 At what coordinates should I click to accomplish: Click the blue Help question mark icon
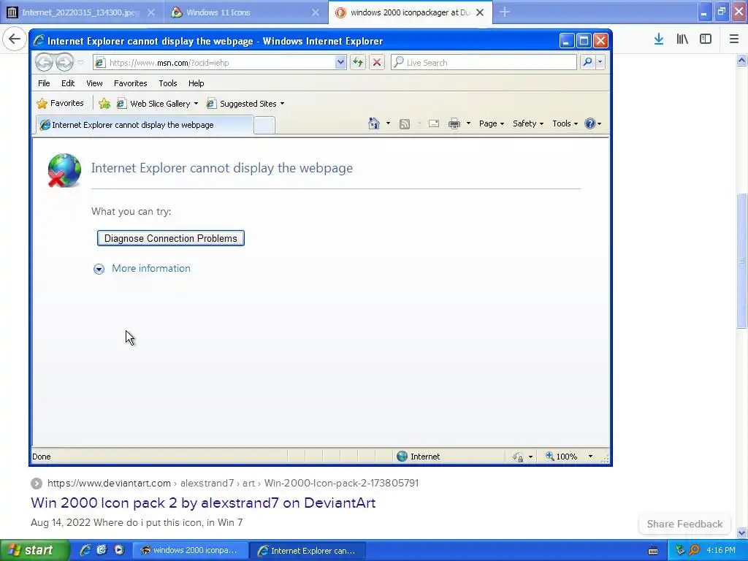point(590,123)
